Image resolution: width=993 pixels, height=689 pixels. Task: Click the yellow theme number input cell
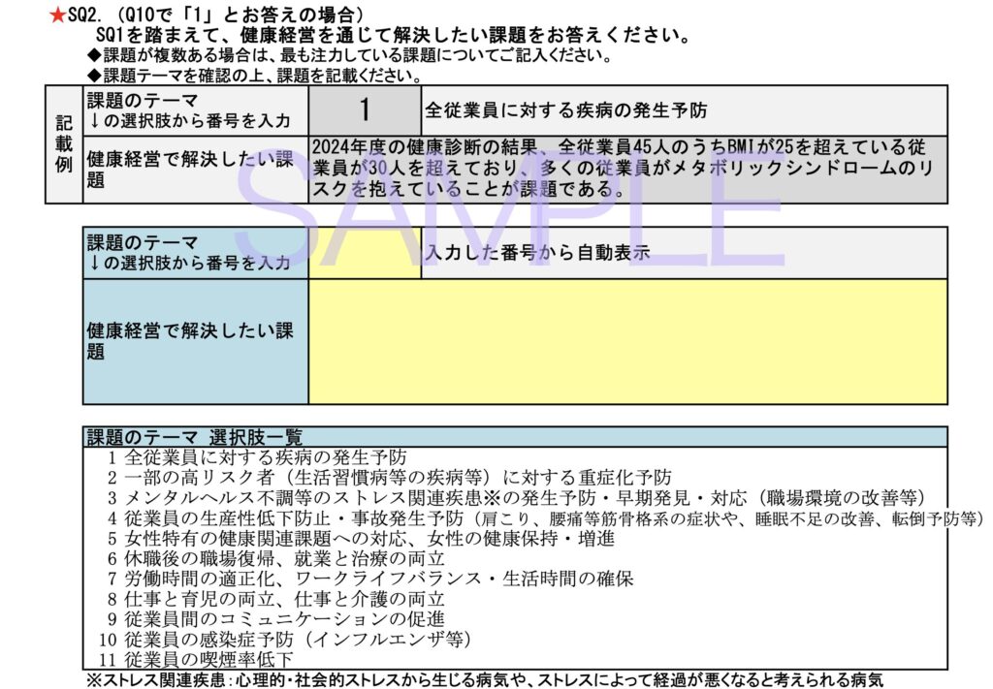coord(365,253)
